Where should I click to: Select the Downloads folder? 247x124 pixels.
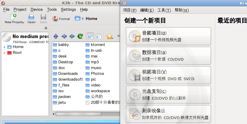tap(65, 74)
